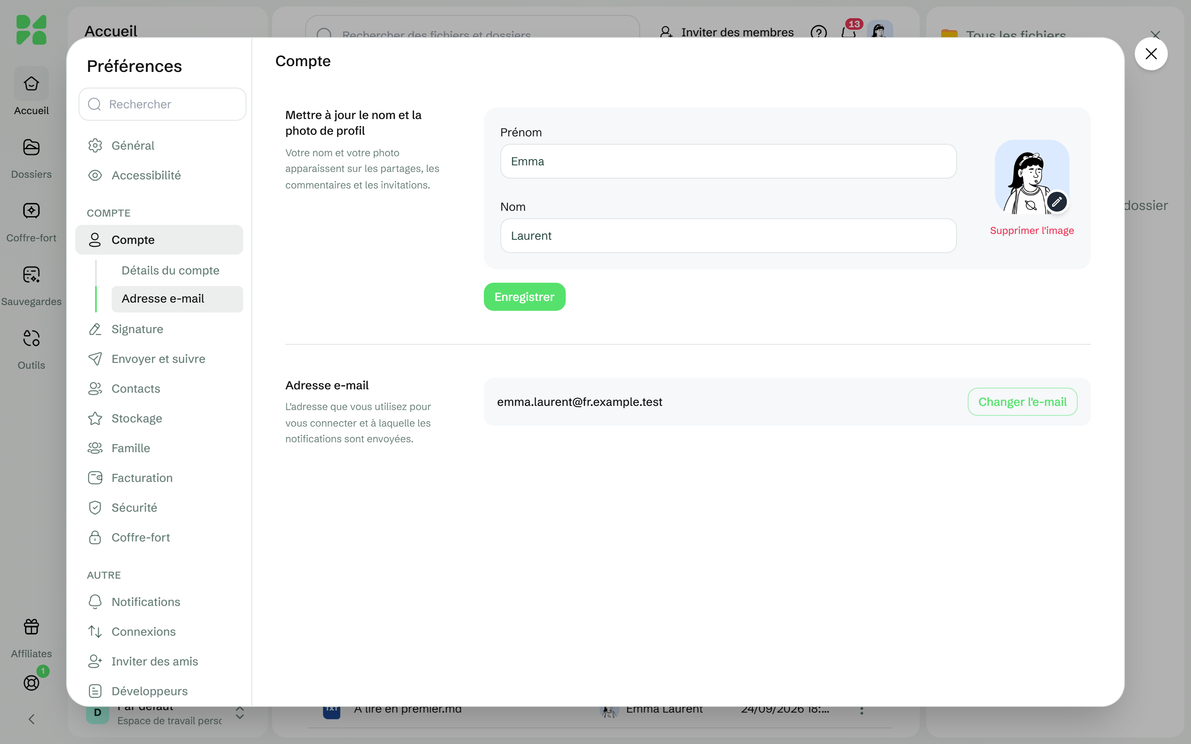Viewport: 1191px width, 744px height.
Task: Select Accessibilité in preferences menu
Action: pos(159,175)
